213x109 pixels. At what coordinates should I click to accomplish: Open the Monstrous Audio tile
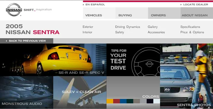click(27, 92)
